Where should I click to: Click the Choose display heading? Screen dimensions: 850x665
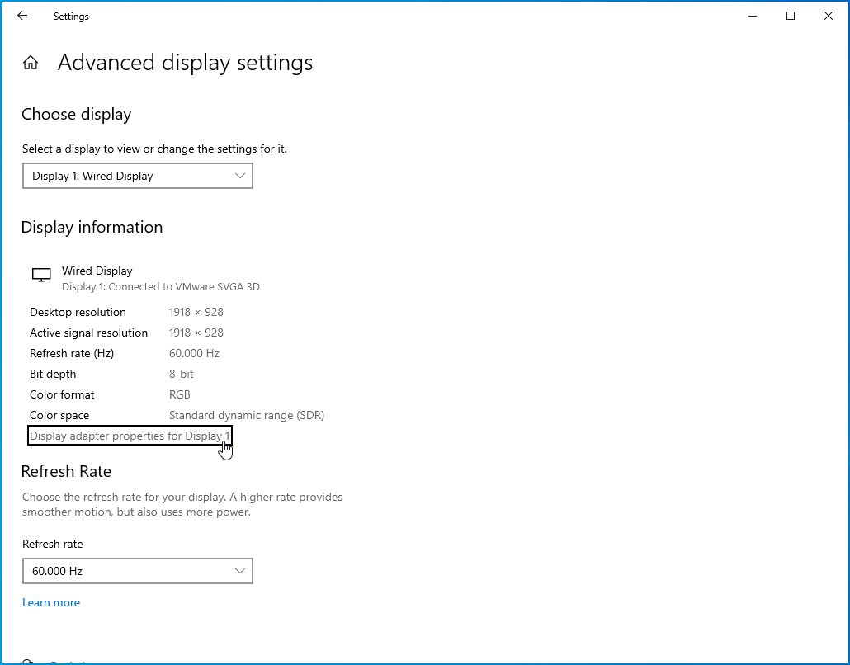(77, 115)
